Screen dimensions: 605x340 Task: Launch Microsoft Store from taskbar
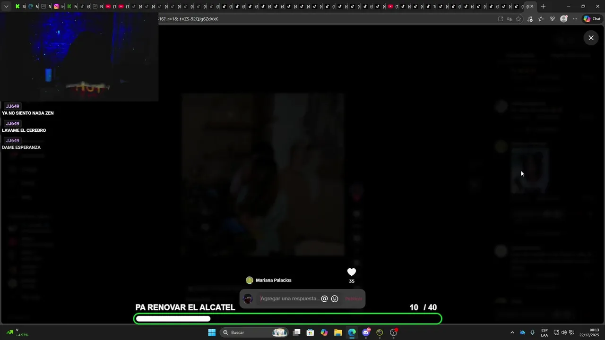pos(311,332)
